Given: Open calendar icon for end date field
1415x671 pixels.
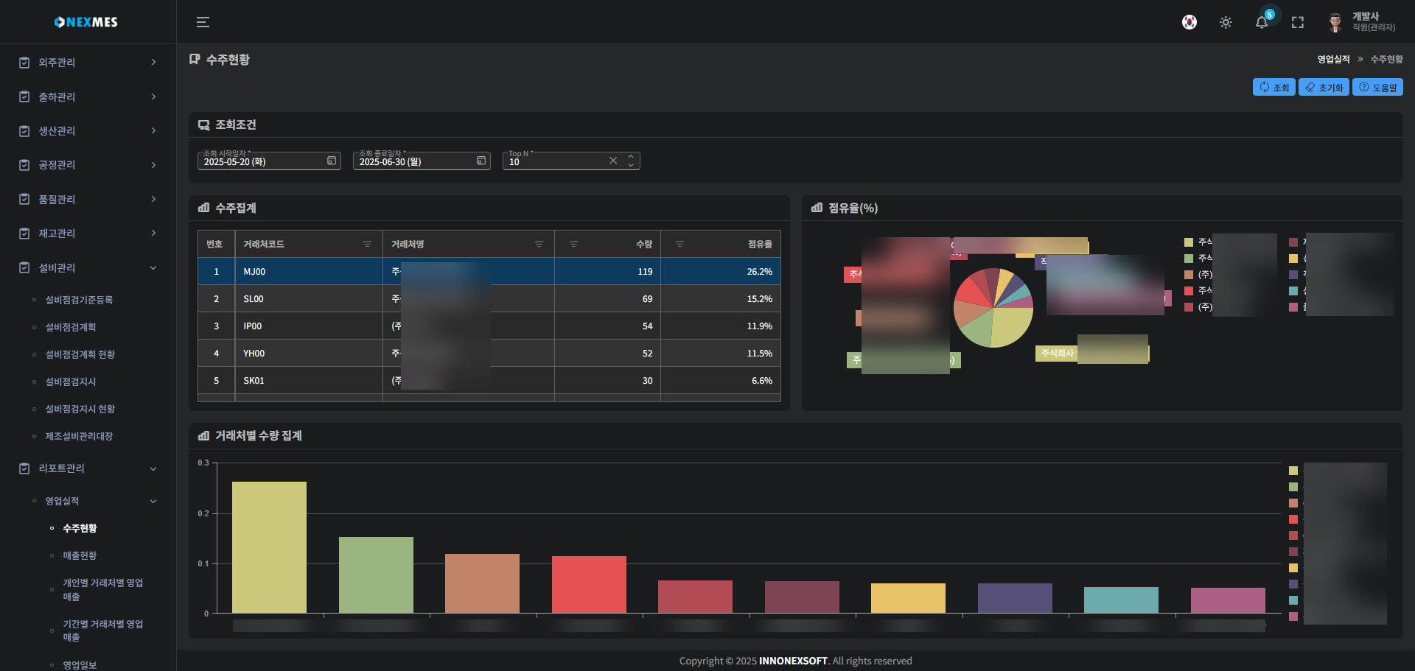Looking at the screenshot, I should 481,161.
